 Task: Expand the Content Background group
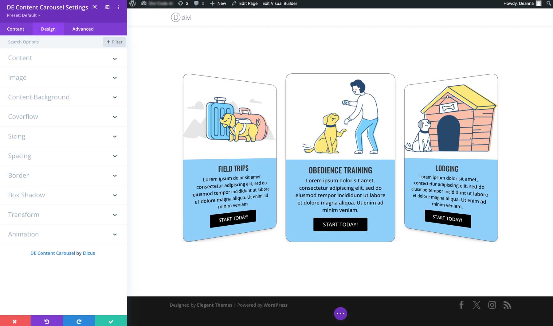(x=63, y=97)
